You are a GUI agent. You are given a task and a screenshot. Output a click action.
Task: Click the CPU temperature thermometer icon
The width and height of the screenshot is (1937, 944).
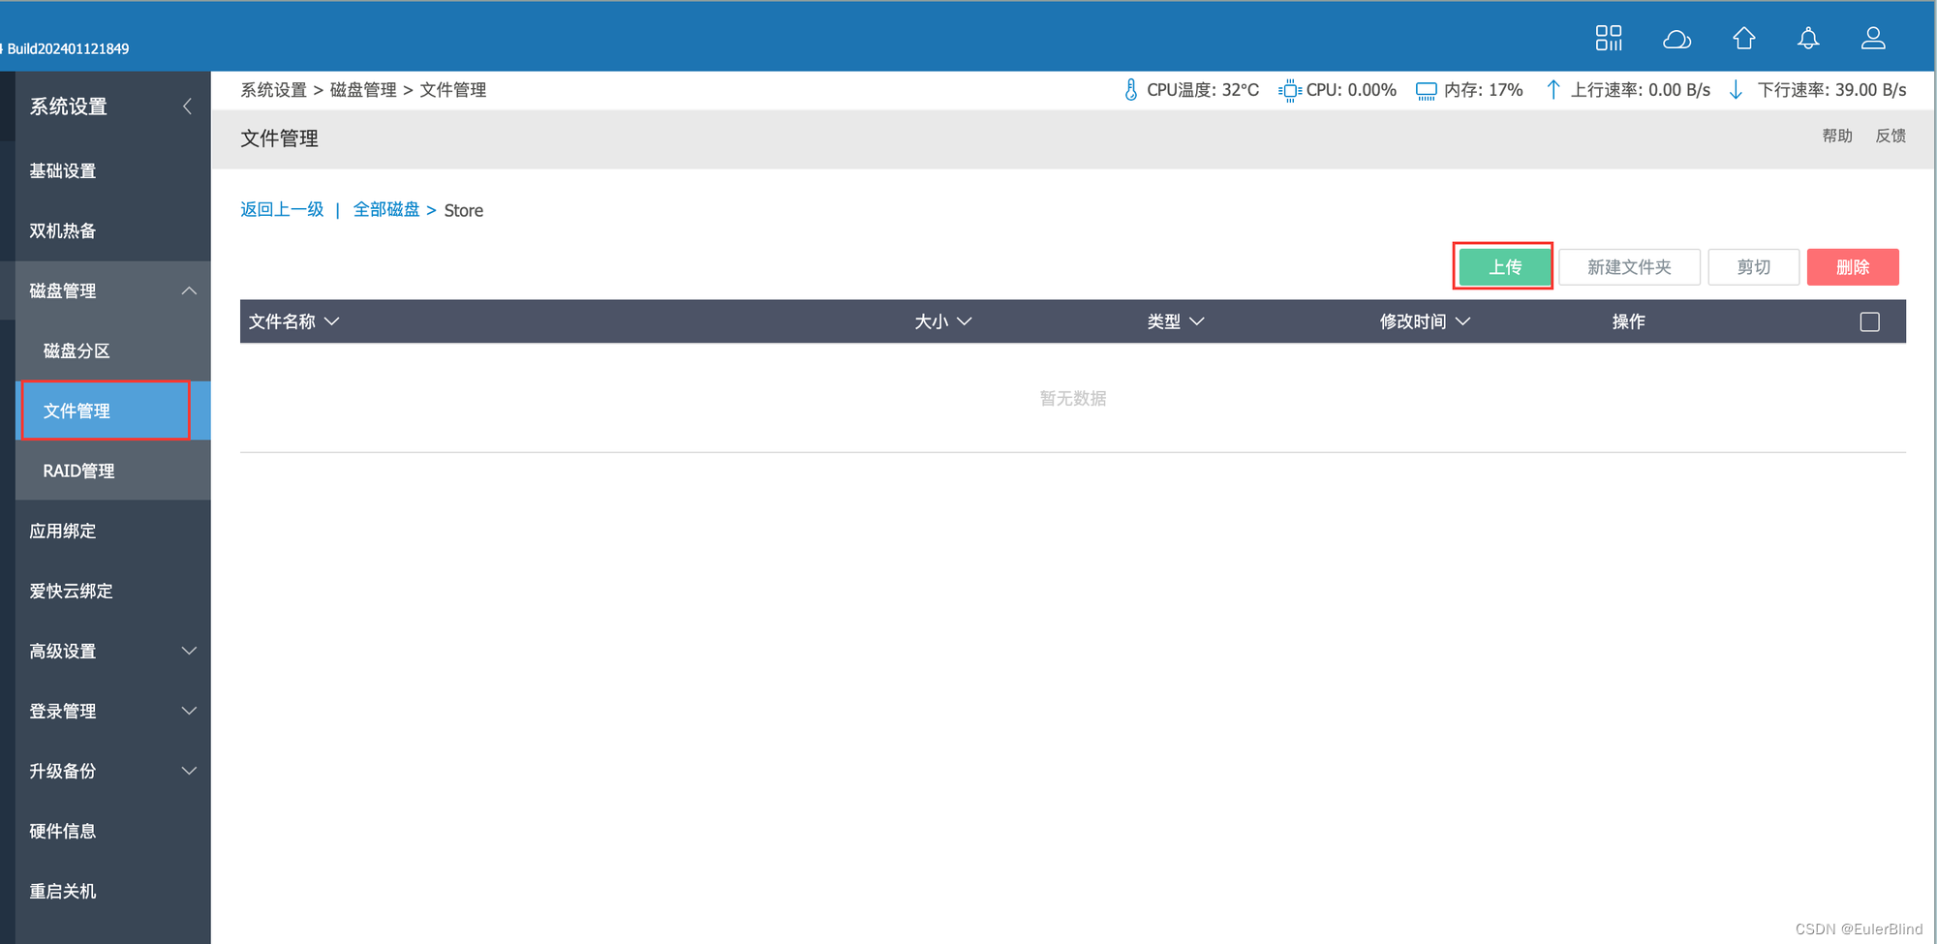click(1130, 90)
